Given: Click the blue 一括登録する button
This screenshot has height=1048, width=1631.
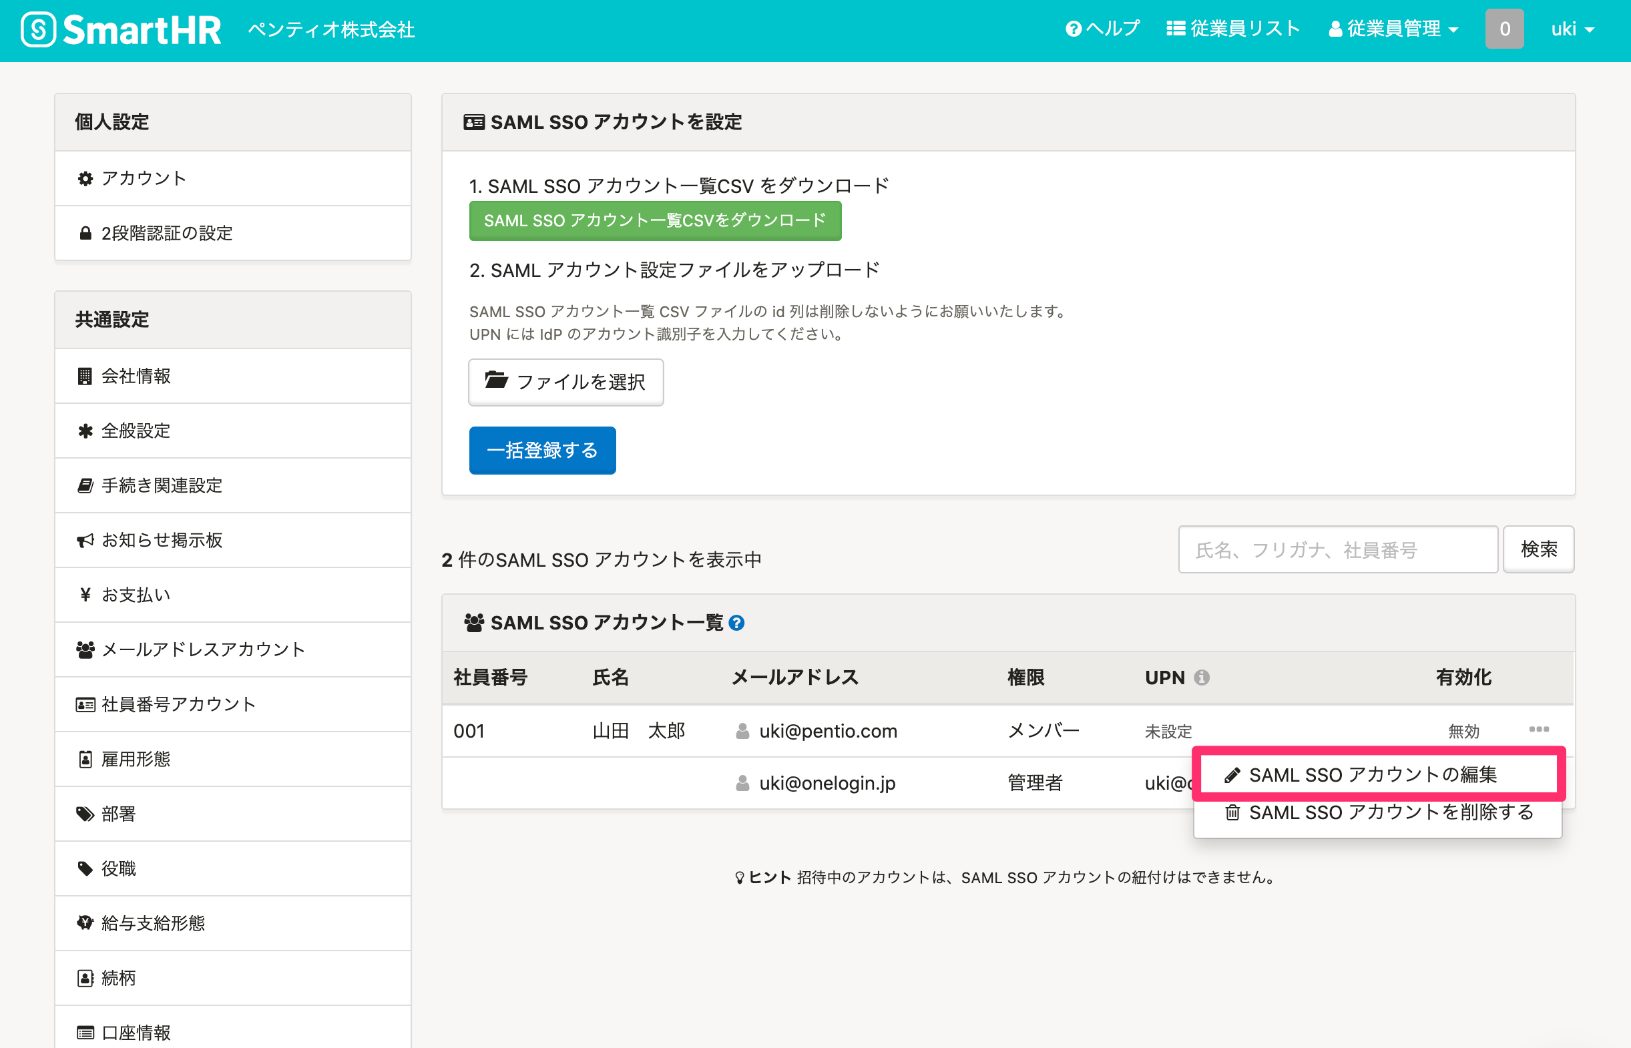Looking at the screenshot, I should point(542,450).
